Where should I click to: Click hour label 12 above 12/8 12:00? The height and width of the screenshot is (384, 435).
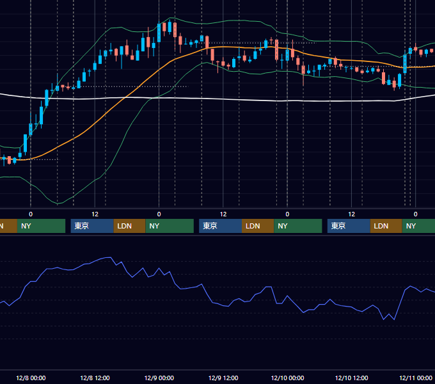(x=95, y=214)
